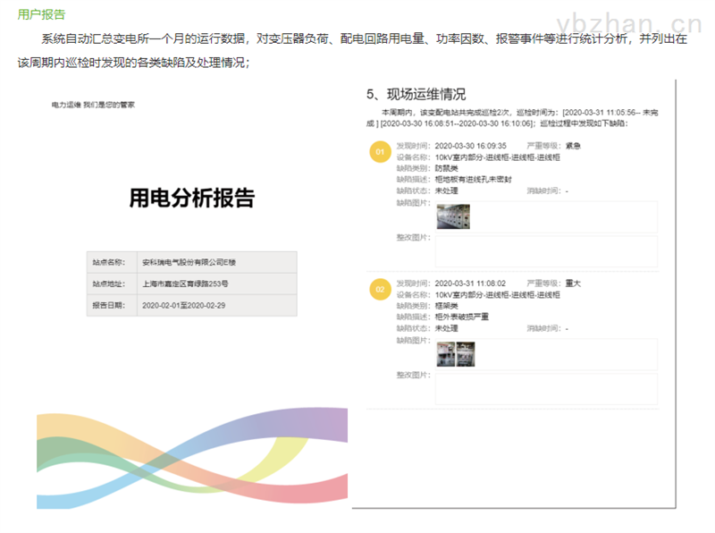Viewport: 715px width, 533px height.
Task: Click the yellow 02 defect number badge
Action: pos(380,291)
